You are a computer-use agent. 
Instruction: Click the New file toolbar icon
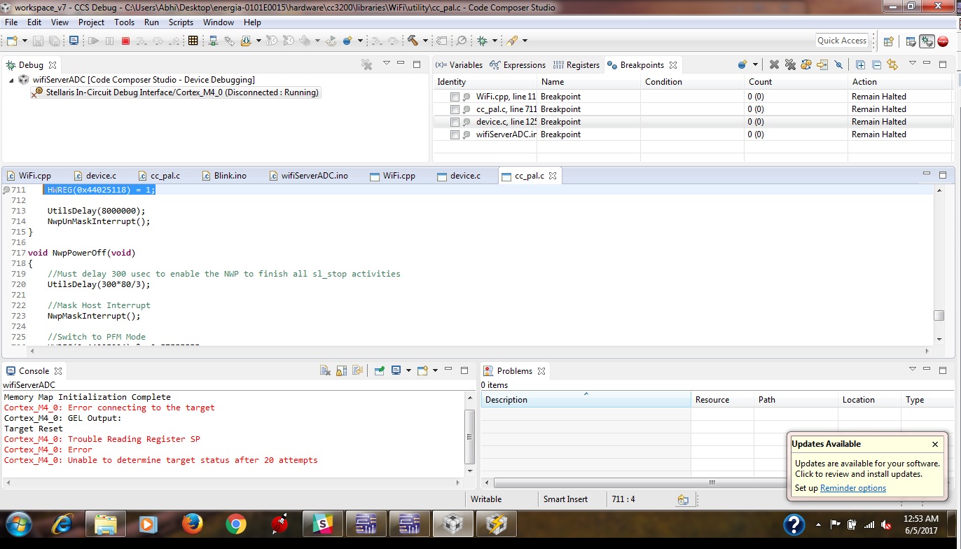[x=11, y=41]
